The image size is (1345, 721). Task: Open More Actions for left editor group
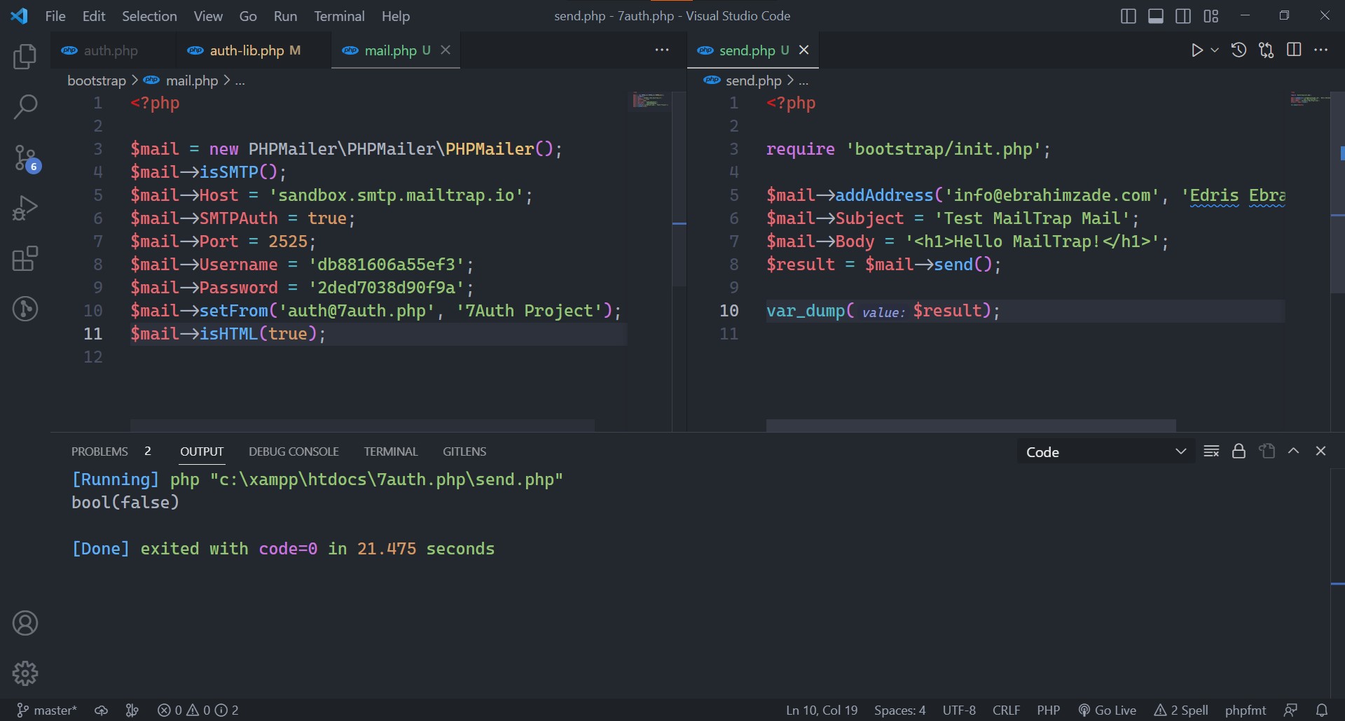[662, 50]
